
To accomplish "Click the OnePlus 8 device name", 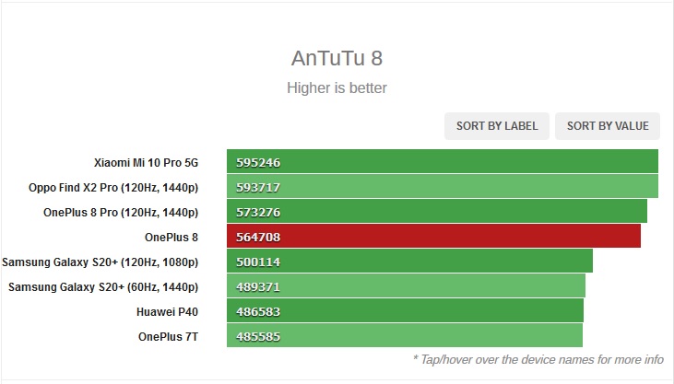I will [x=171, y=237].
